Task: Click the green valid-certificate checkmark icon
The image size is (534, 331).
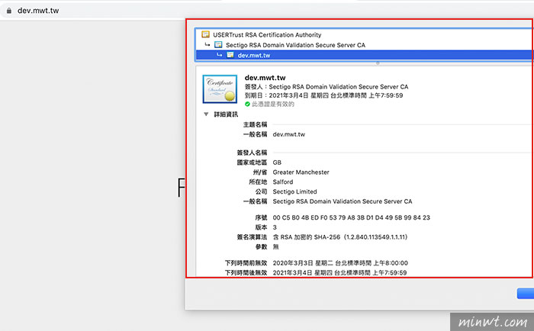Action: 247,104
